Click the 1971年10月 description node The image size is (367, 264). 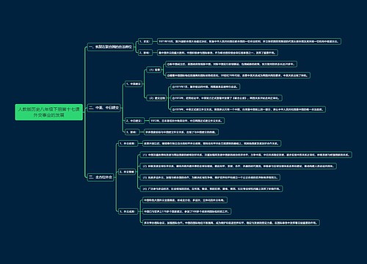click(x=249, y=41)
